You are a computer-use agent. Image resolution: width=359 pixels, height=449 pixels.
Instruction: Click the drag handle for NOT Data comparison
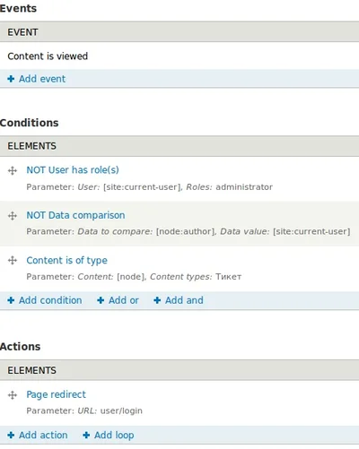(13, 216)
